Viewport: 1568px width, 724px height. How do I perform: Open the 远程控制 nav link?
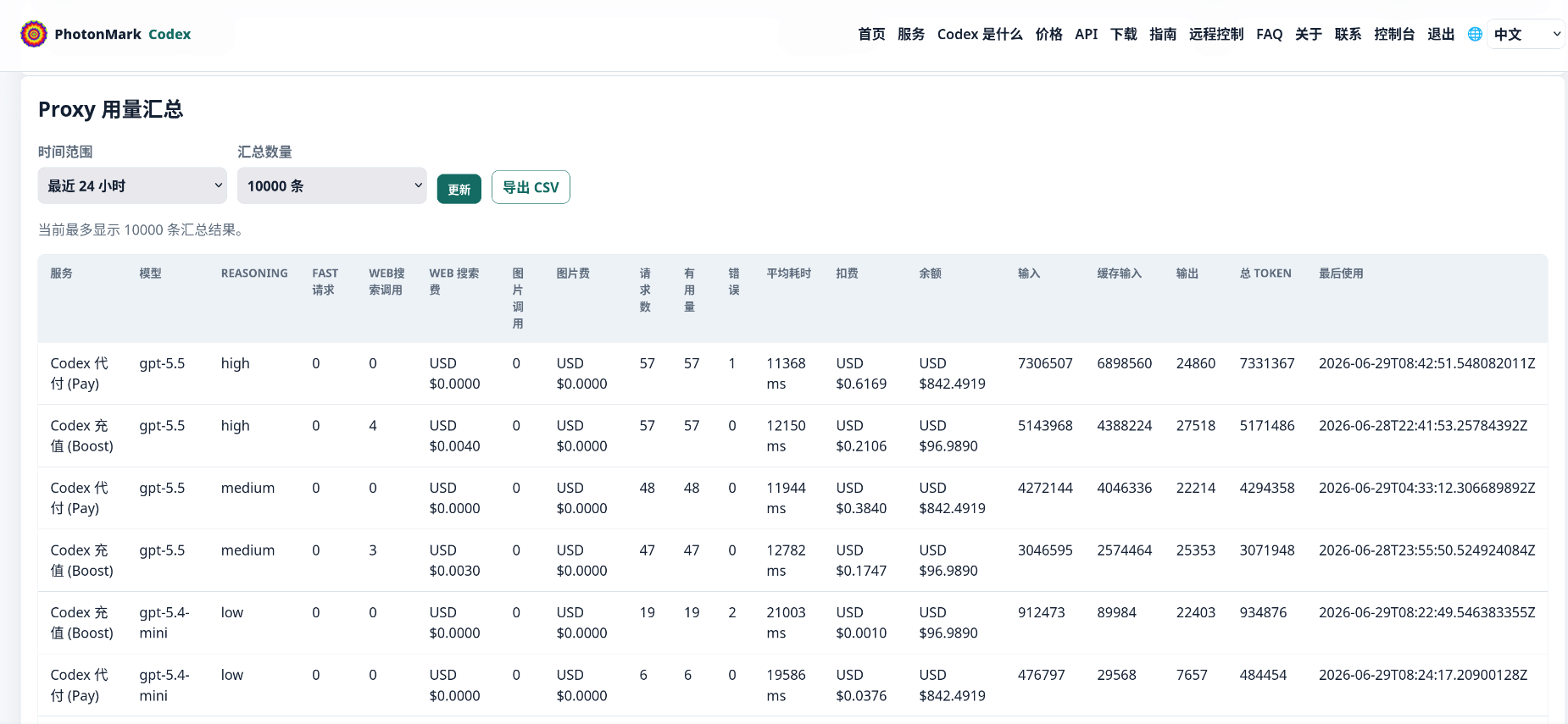pos(1216,34)
